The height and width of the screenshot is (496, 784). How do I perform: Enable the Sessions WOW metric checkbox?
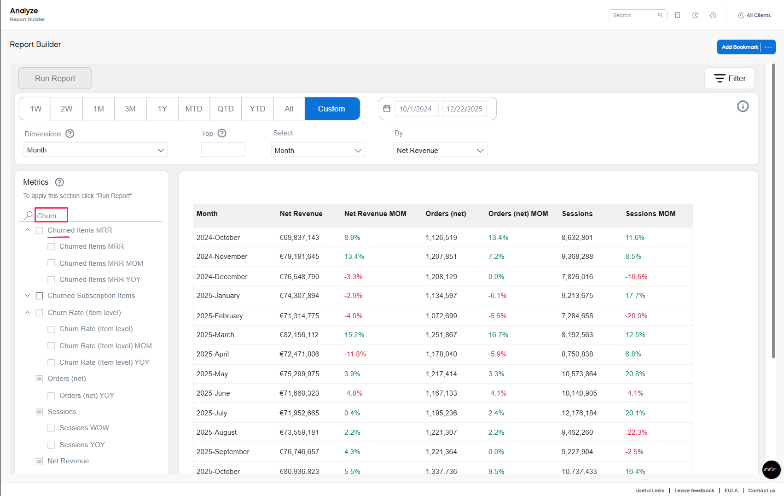(51, 428)
